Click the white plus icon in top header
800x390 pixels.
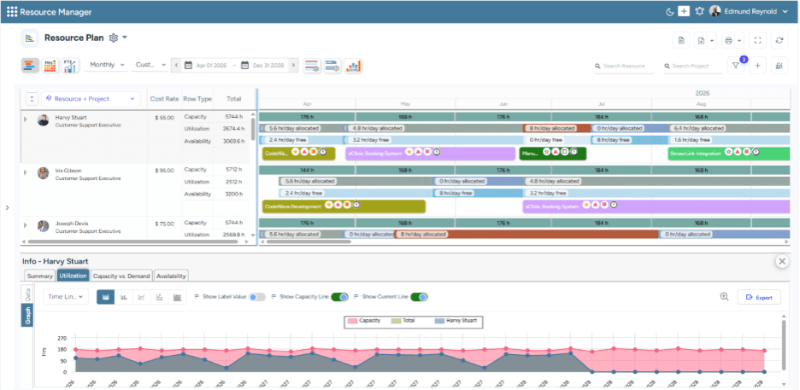point(684,11)
